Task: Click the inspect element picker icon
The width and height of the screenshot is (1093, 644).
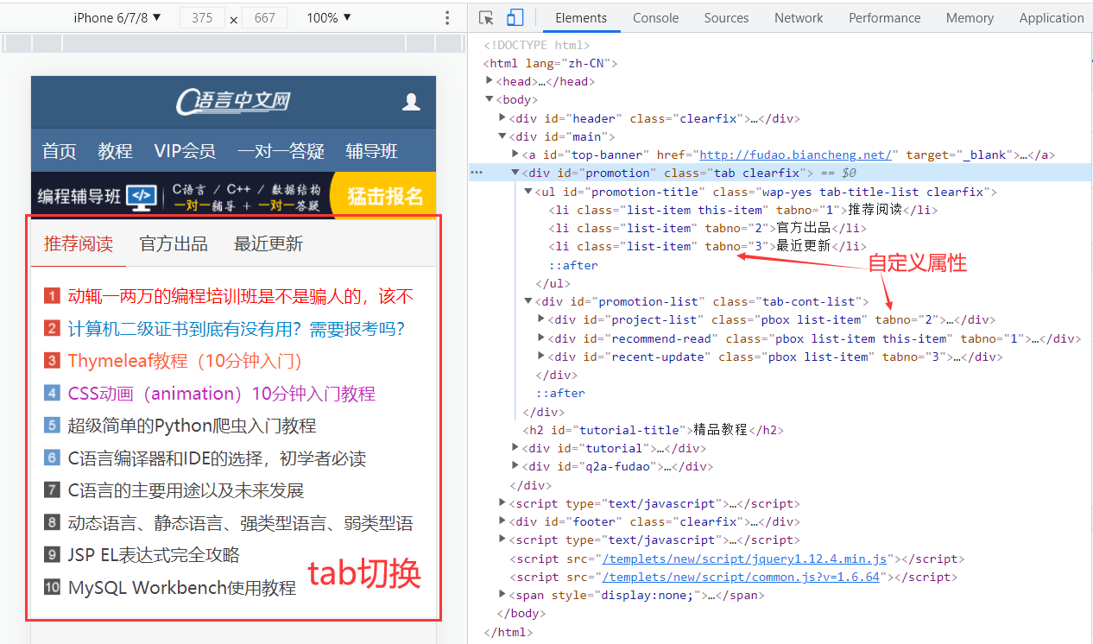Action: pos(486,17)
